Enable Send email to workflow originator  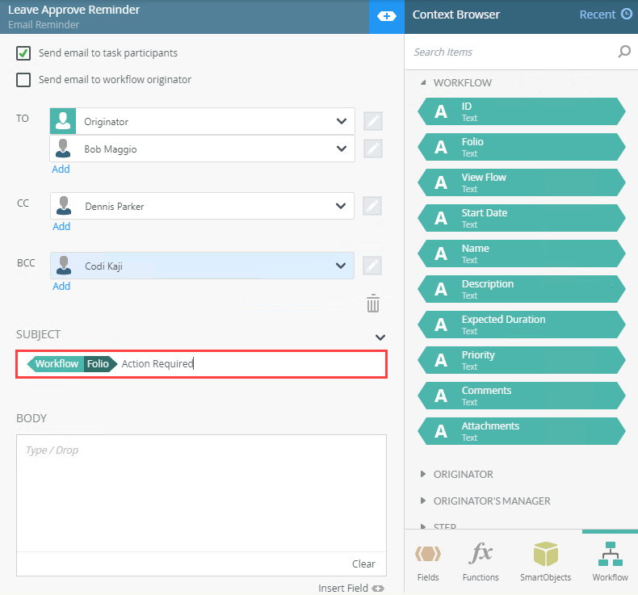coord(24,80)
